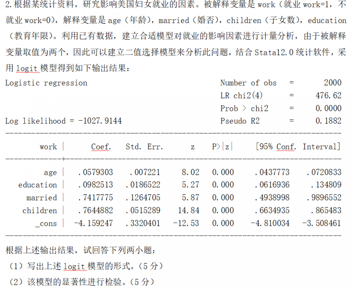Click the 'P>|z|' column header
352x288 pixels.
[222, 147]
